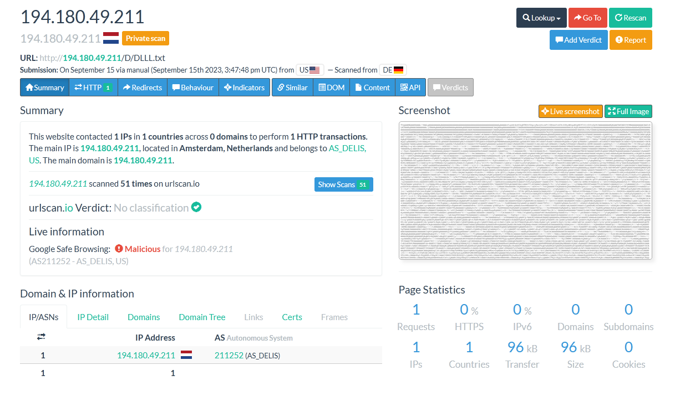Find Similar scans
Viewport: 675px width, 396px height.
pyautogui.click(x=292, y=88)
